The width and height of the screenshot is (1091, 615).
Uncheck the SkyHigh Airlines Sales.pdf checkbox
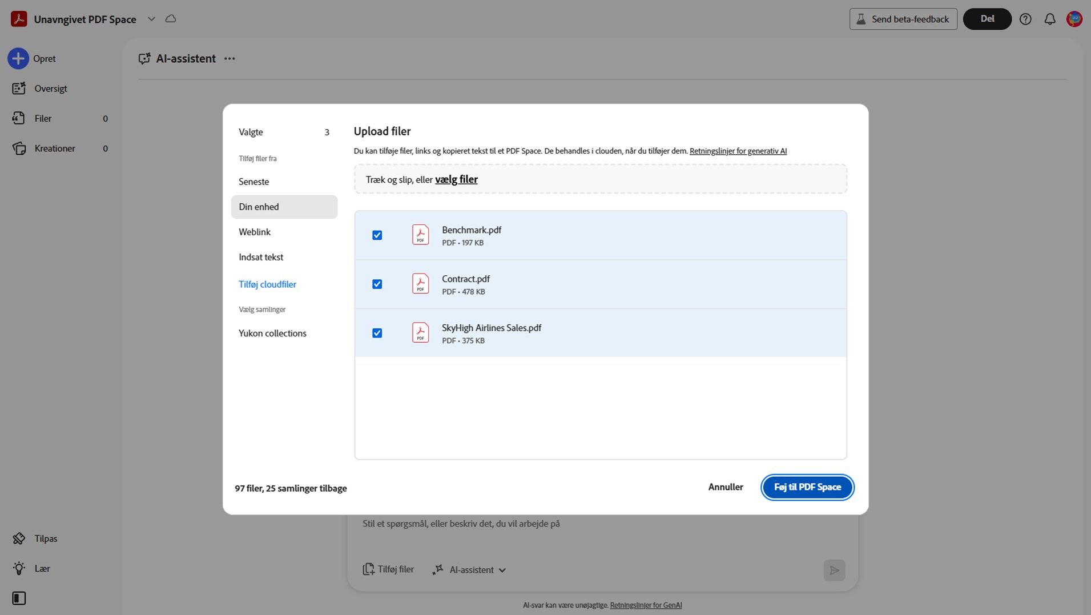click(x=377, y=333)
